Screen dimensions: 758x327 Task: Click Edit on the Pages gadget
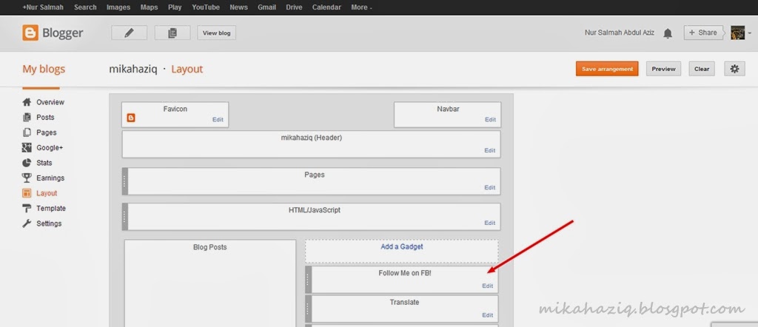pos(490,187)
